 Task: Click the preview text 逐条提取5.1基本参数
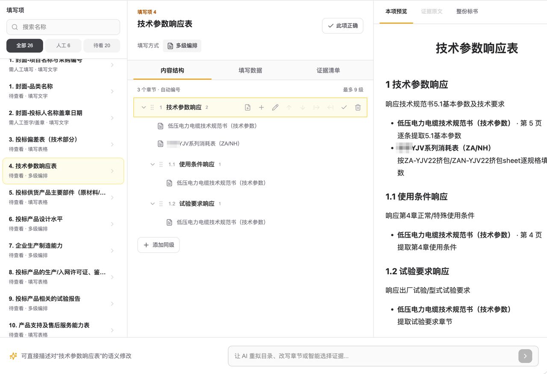pos(429,136)
